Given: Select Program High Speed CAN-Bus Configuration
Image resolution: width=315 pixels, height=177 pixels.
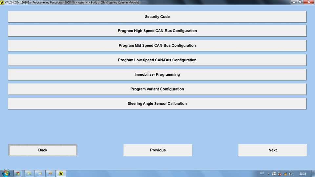Looking at the screenshot, I should (x=157, y=31).
